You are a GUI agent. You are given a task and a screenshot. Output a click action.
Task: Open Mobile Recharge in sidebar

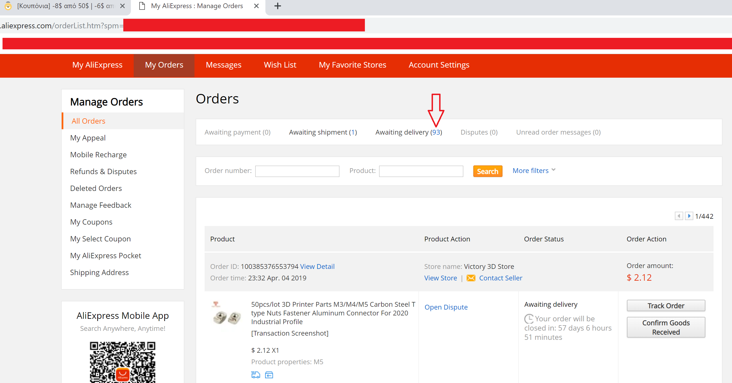98,155
